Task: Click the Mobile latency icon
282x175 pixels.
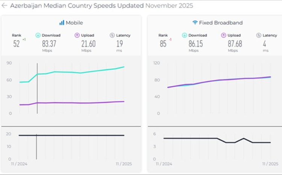Action: tap(112, 35)
